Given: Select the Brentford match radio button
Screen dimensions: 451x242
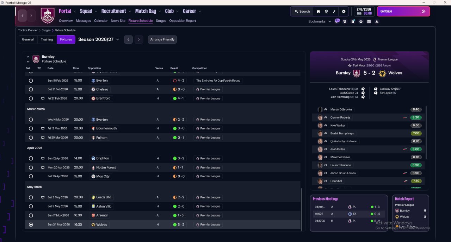Looking at the screenshot, I should pos(31,98).
